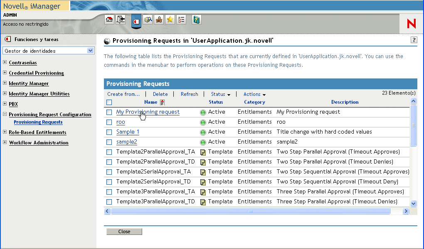
Task: Click the Home icon in the toolbar
Action: [x=109, y=20]
